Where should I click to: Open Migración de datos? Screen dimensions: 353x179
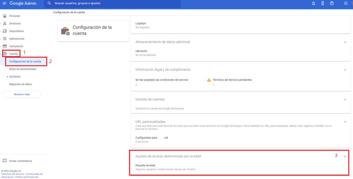click(x=20, y=84)
